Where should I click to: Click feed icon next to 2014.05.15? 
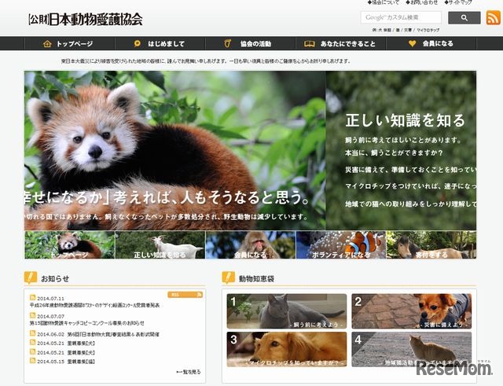[x=32, y=361]
